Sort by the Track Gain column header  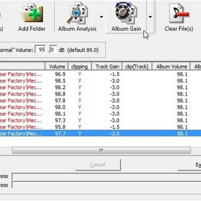click(x=107, y=66)
